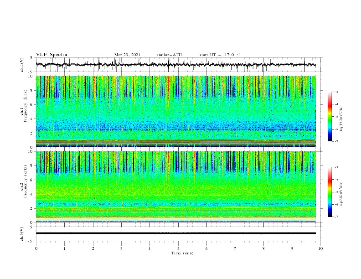Screen dimensions: 361x279
Task: Click the ch.1 voltage waveform trace
Action: point(176,65)
